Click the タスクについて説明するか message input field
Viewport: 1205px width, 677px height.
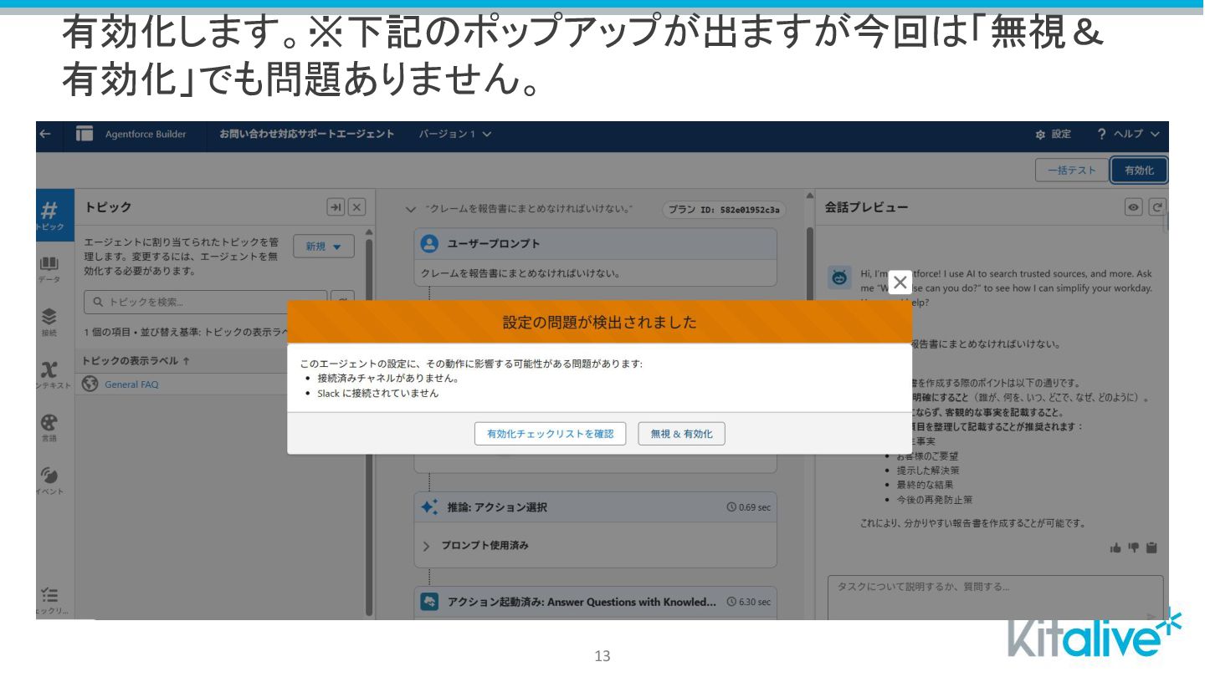pos(995,597)
